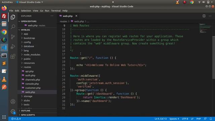Click the editor vertical scrollbar

click(x=214, y=57)
